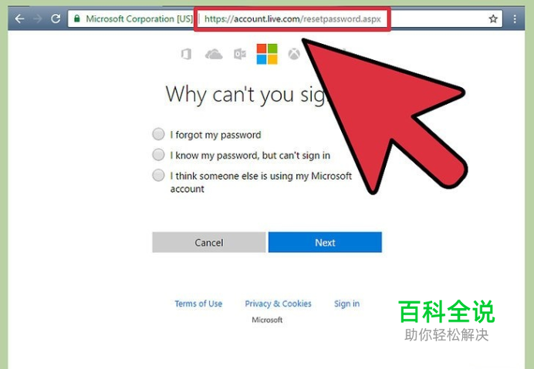Open the Privacy & Cookies link
This screenshot has width=534, height=369.
coord(278,304)
